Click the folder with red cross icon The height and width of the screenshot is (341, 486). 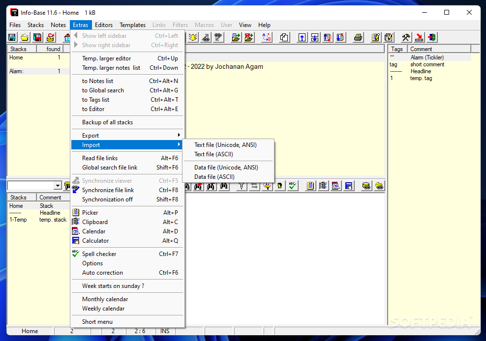tap(248, 37)
